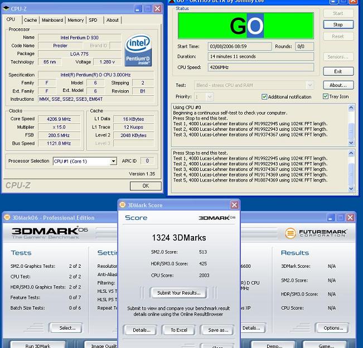Switch to the SPD tab in CPU-Z
This screenshot has height=348, width=363.
point(93,20)
